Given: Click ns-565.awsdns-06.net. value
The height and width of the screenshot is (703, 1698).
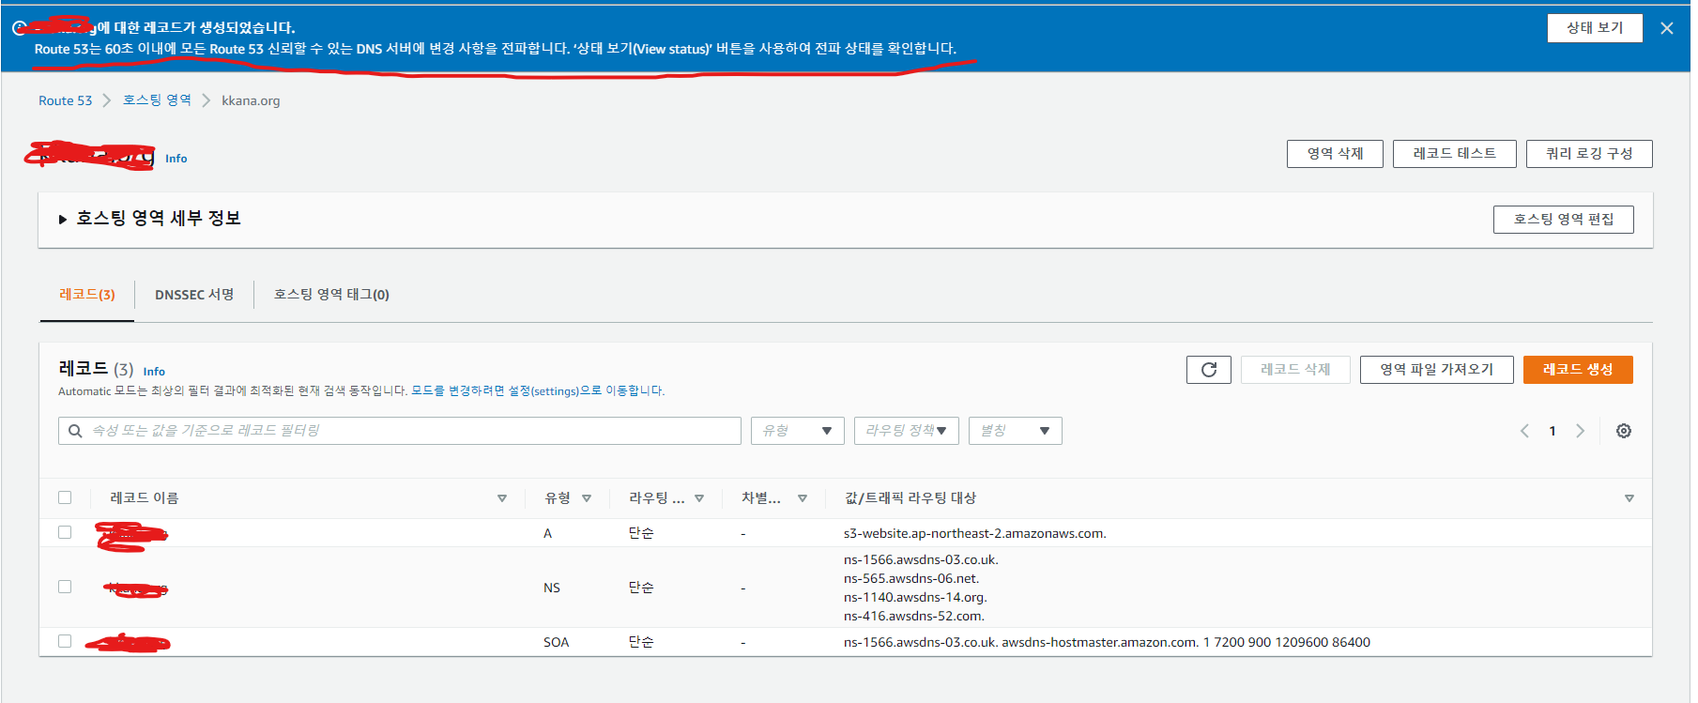Looking at the screenshot, I should [x=910, y=578].
